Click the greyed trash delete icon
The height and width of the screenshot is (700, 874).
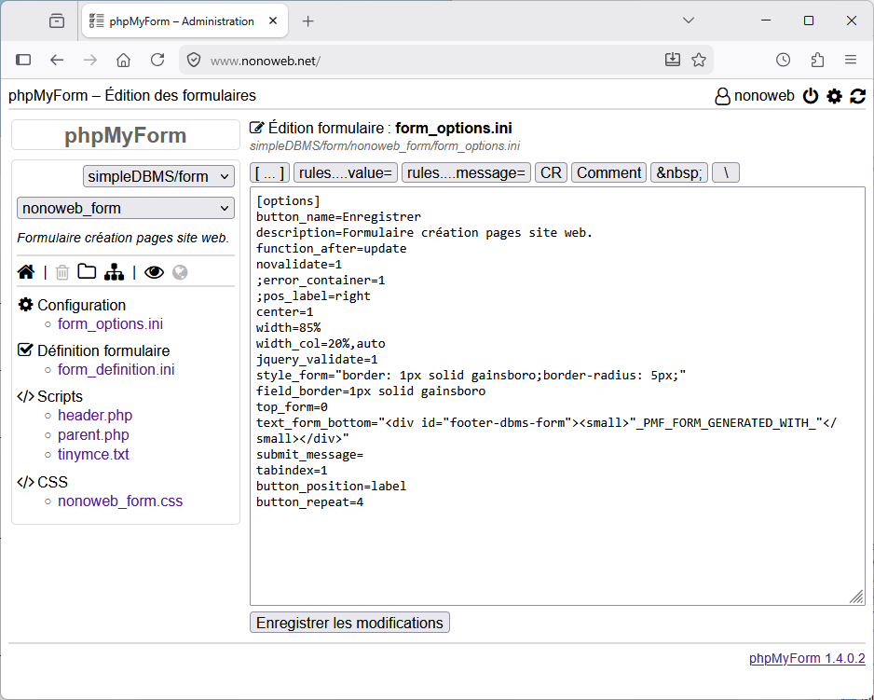(x=62, y=272)
